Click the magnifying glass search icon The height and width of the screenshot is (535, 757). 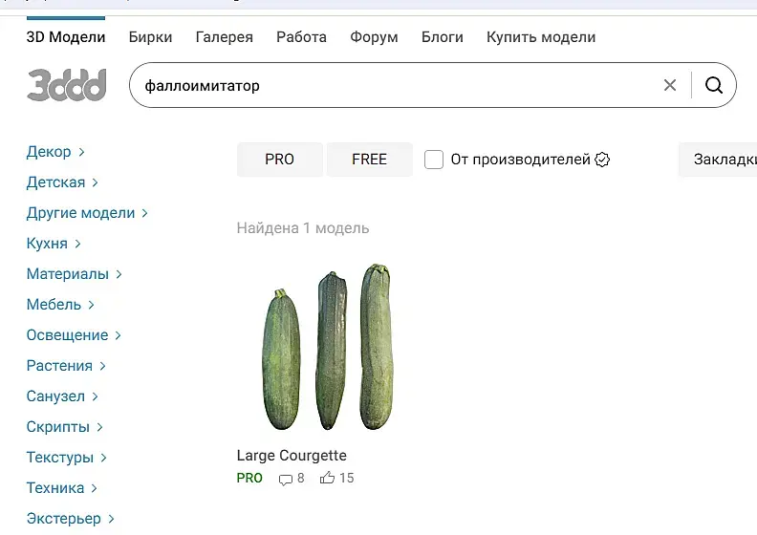[714, 86]
